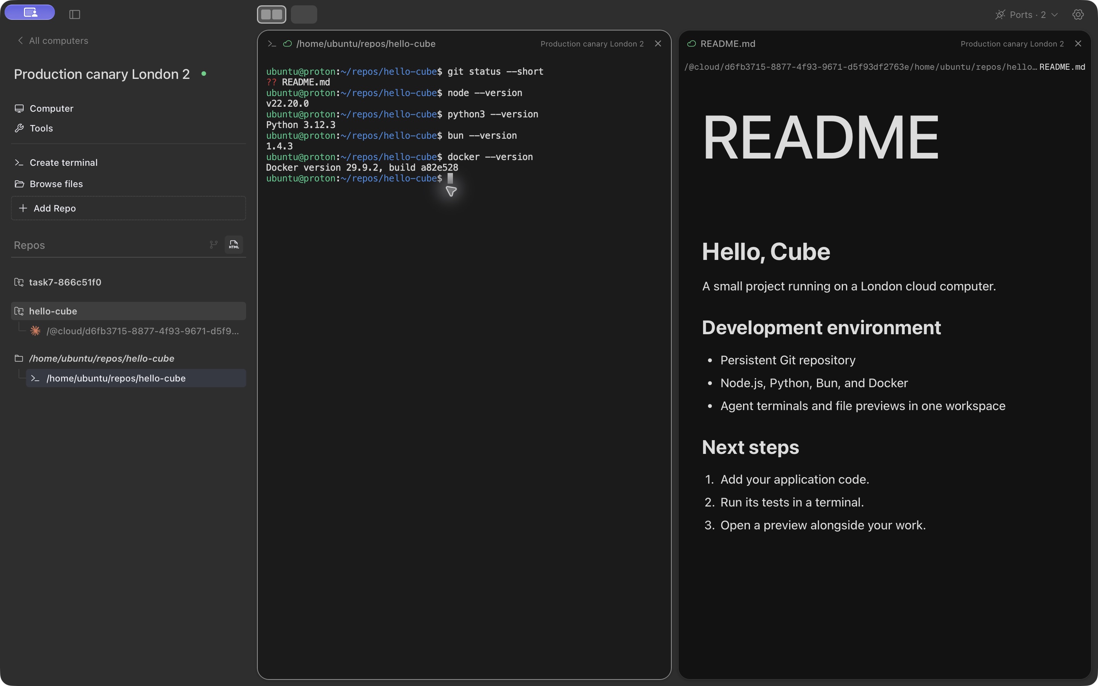This screenshot has height=686, width=1098.
Task: Toggle the sidebar panel icon
Action: coord(75,14)
